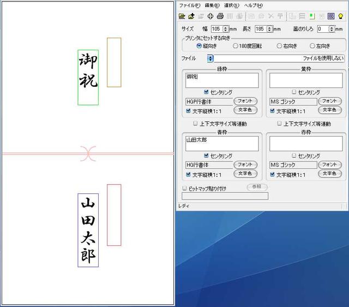Screen dimensions: 349x307
Task: Select the 180度回転 radio button
Action: tap(236, 46)
